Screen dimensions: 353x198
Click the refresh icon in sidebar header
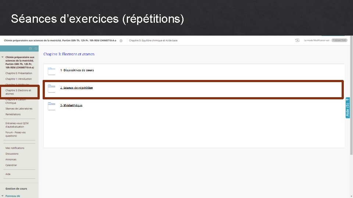coord(36,48)
